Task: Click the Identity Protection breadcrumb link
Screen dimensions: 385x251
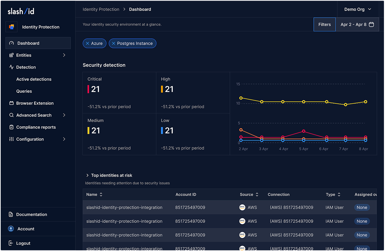Action: point(101,9)
